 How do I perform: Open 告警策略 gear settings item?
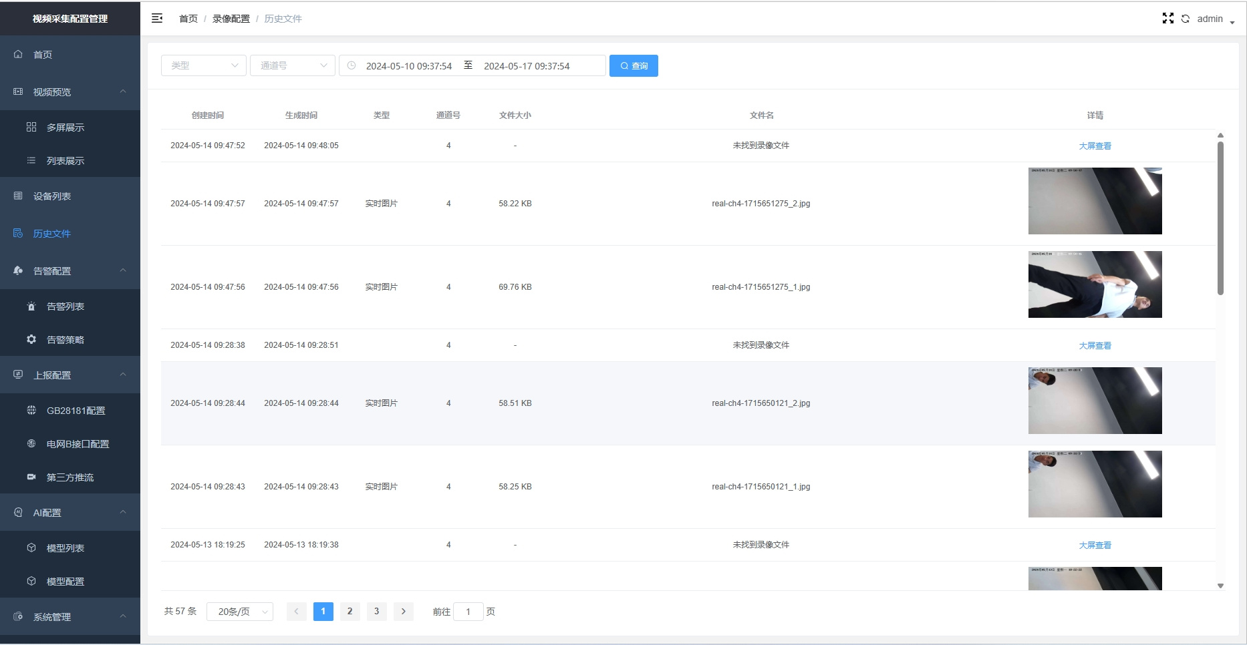[65, 340]
